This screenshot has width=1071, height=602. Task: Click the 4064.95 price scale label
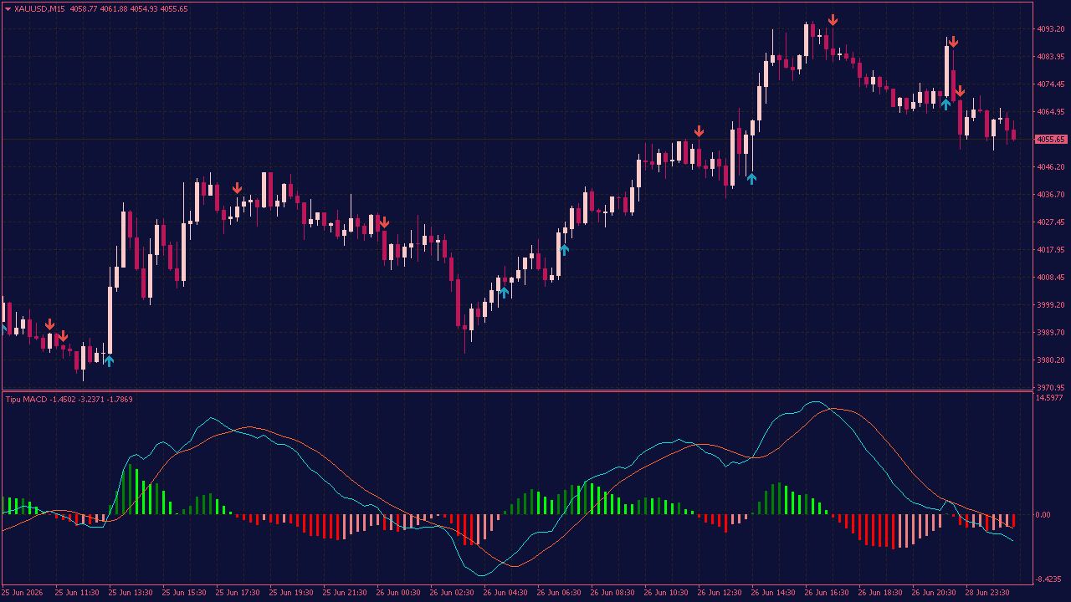pyautogui.click(x=1050, y=112)
